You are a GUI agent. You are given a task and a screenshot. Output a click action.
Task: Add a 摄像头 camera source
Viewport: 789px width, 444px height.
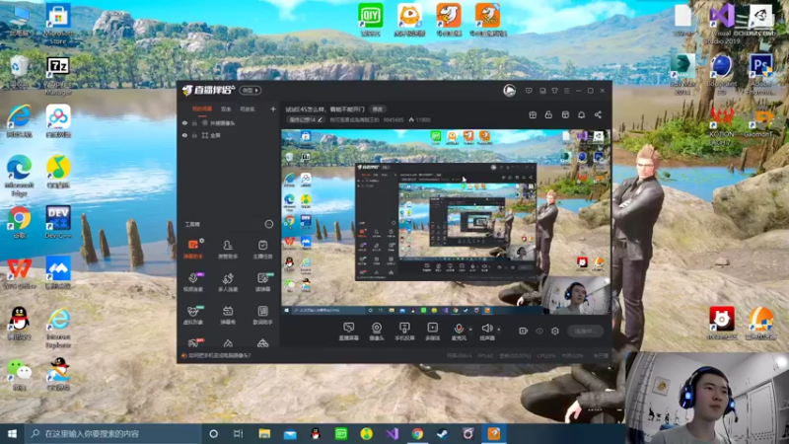pos(377,332)
